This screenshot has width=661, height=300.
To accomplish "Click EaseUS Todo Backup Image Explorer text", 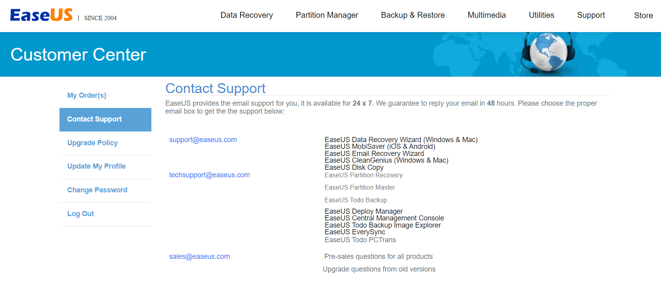I will pyautogui.click(x=382, y=225).
